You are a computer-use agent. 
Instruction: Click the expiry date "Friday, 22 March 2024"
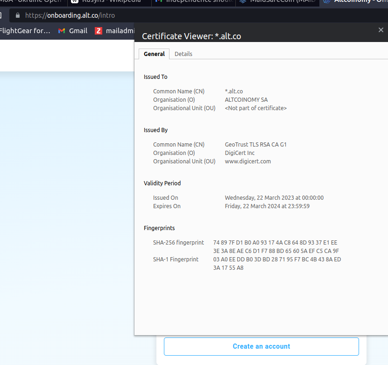point(267,206)
